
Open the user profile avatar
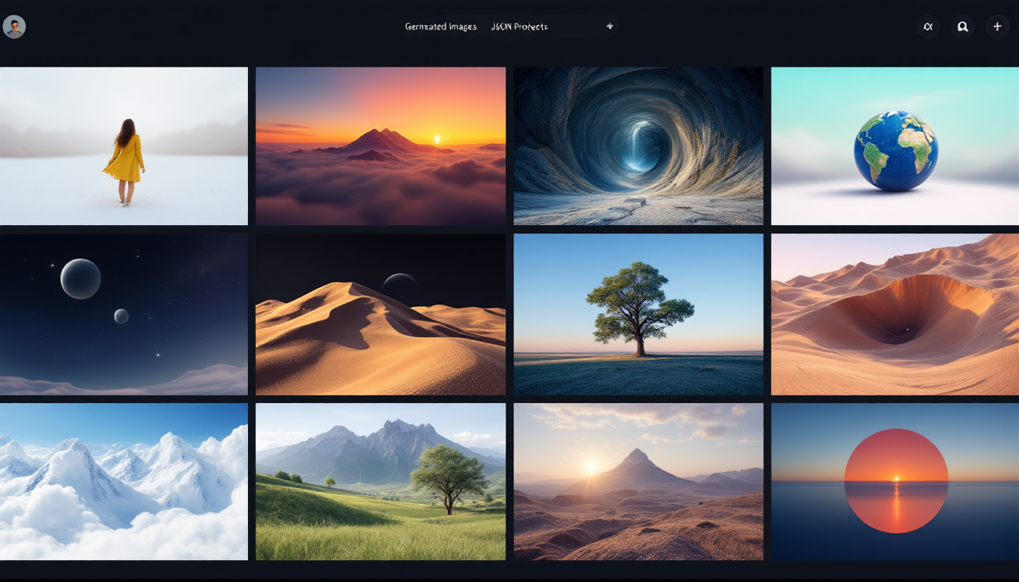click(x=14, y=27)
